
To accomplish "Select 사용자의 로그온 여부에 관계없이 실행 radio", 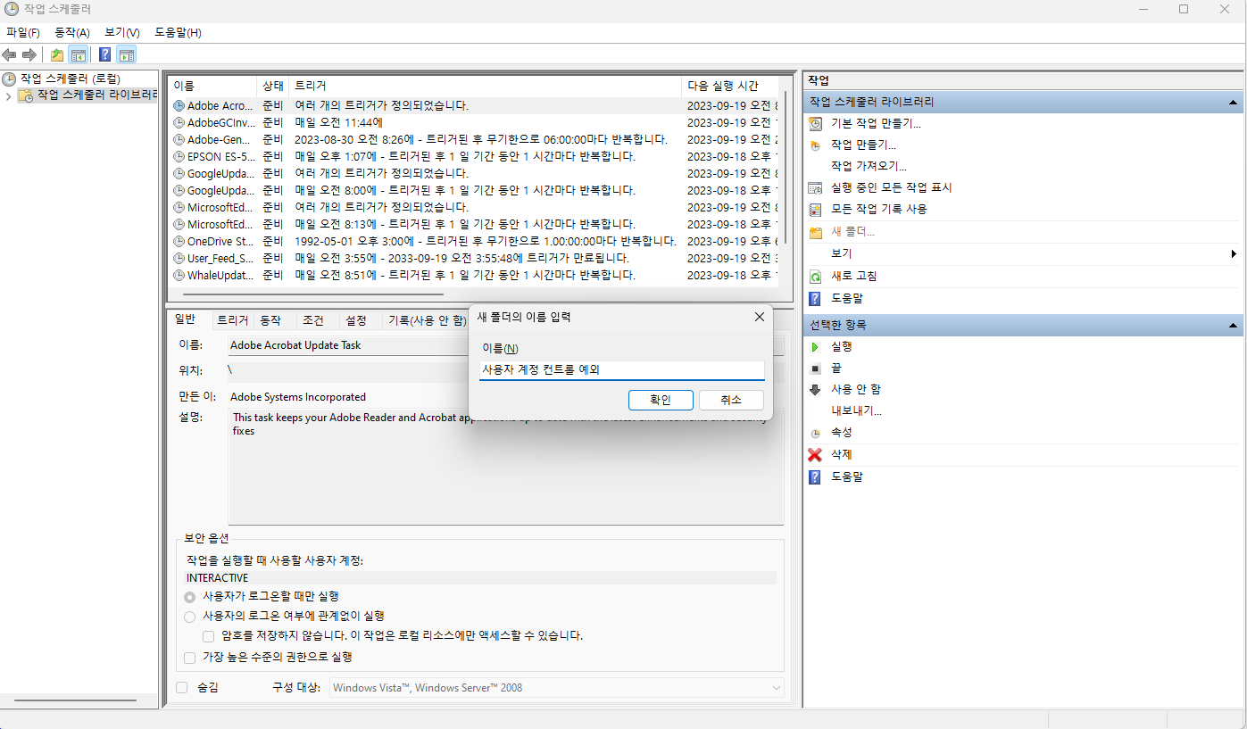I will (x=189, y=617).
